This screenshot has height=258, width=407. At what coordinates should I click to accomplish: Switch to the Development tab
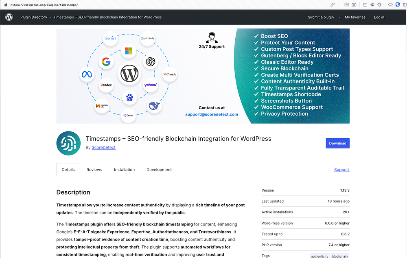point(159,170)
